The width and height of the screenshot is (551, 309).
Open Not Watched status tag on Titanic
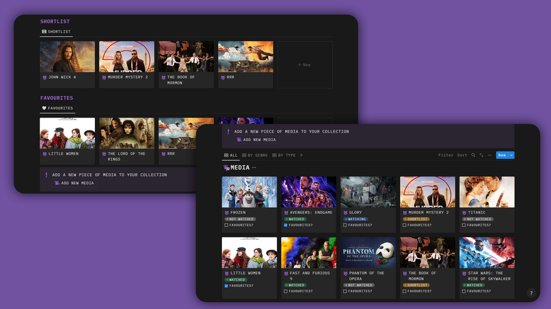pyautogui.click(x=478, y=219)
